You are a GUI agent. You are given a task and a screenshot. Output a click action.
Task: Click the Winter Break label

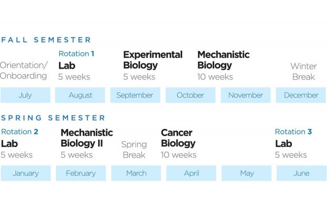303,71
